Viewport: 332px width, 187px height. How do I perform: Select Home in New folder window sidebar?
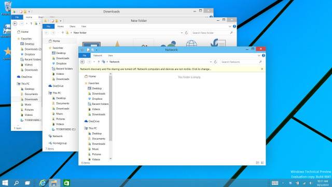click(x=54, y=41)
